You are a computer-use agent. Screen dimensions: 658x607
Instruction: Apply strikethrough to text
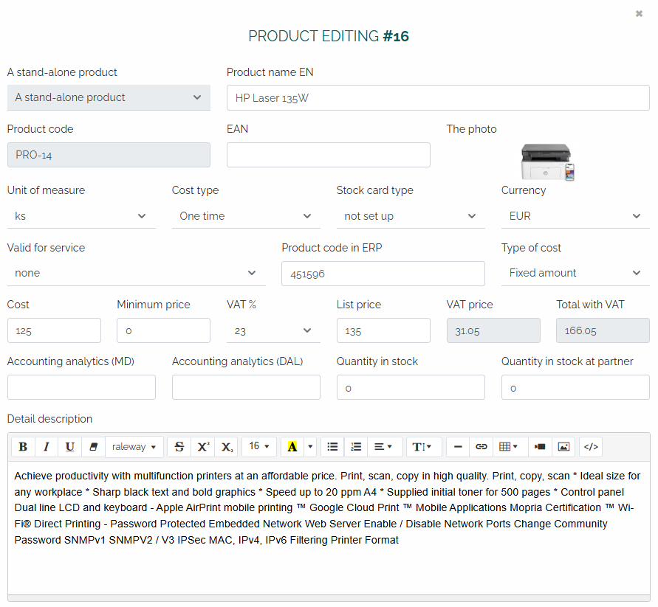pos(179,447)
